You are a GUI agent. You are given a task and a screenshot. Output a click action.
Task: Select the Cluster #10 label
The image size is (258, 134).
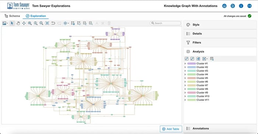(203, 96)
